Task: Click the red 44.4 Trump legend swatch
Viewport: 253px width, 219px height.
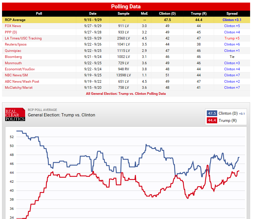Action: pos(212,120)
